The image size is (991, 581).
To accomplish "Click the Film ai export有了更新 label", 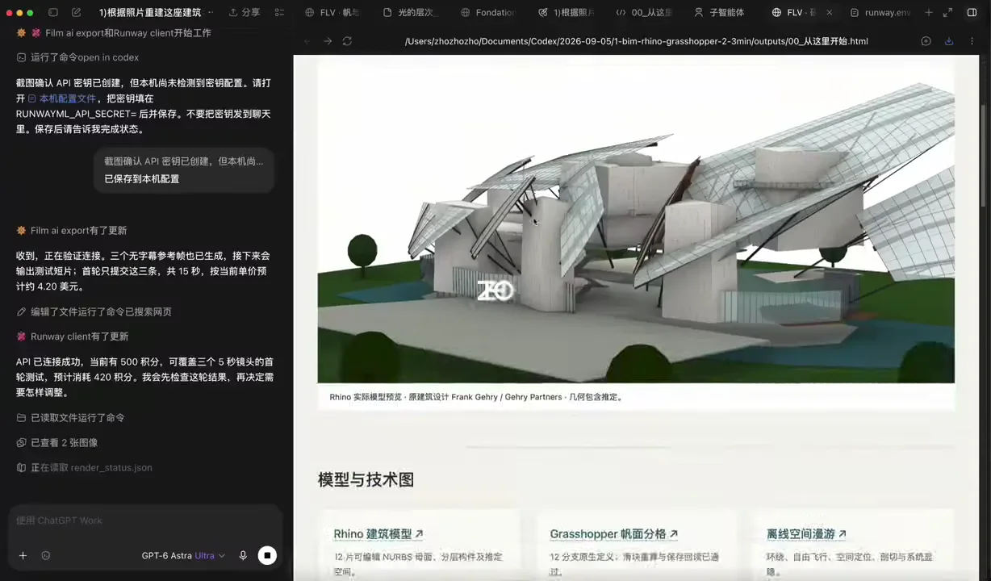I will (x=78, y=231).
